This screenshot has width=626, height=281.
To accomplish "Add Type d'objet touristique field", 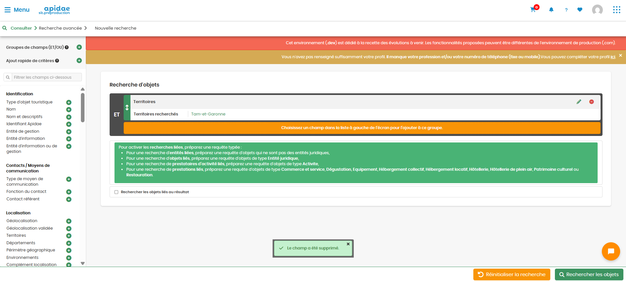I will [69, 102].
